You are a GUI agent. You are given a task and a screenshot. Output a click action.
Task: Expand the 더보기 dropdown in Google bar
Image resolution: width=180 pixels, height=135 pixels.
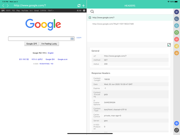[x=50, y=11]
